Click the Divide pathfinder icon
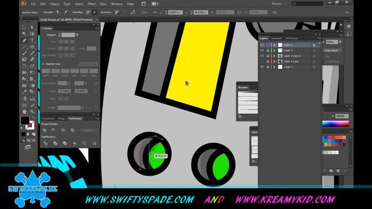The width and height of the screenshot is (372, 209). click(45, 143)
